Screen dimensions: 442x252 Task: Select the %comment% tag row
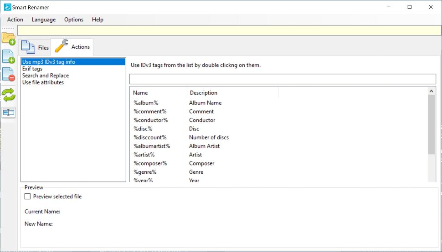(x=278, y=111)
